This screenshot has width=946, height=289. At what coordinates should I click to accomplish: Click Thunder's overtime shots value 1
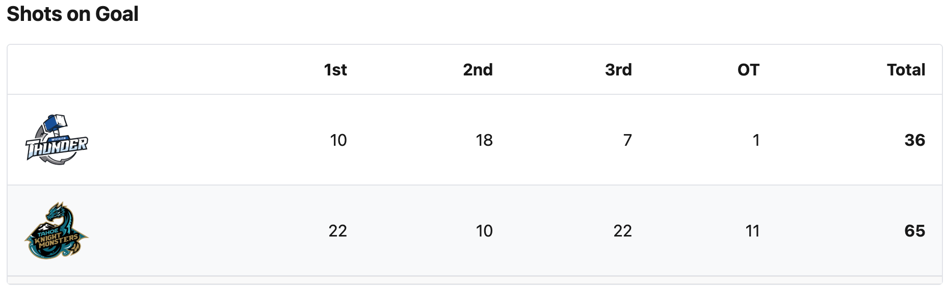coord(756,140)
